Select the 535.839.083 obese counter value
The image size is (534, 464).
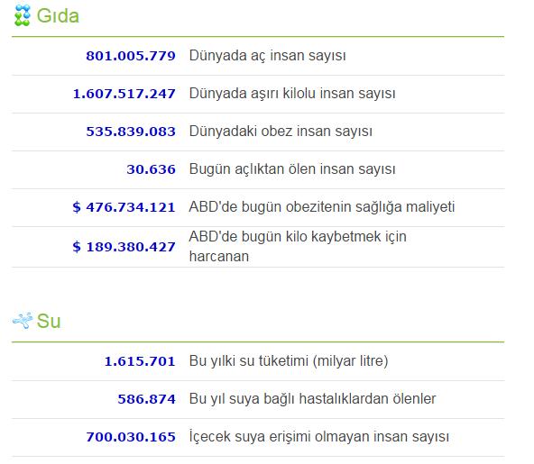click(131, 132)
